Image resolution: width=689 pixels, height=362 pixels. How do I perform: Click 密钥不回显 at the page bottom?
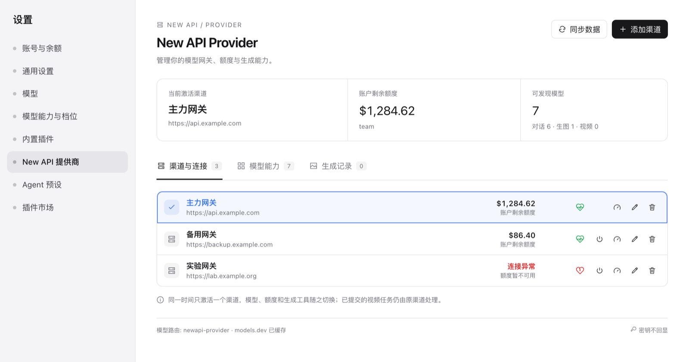(x=649, y=330)
